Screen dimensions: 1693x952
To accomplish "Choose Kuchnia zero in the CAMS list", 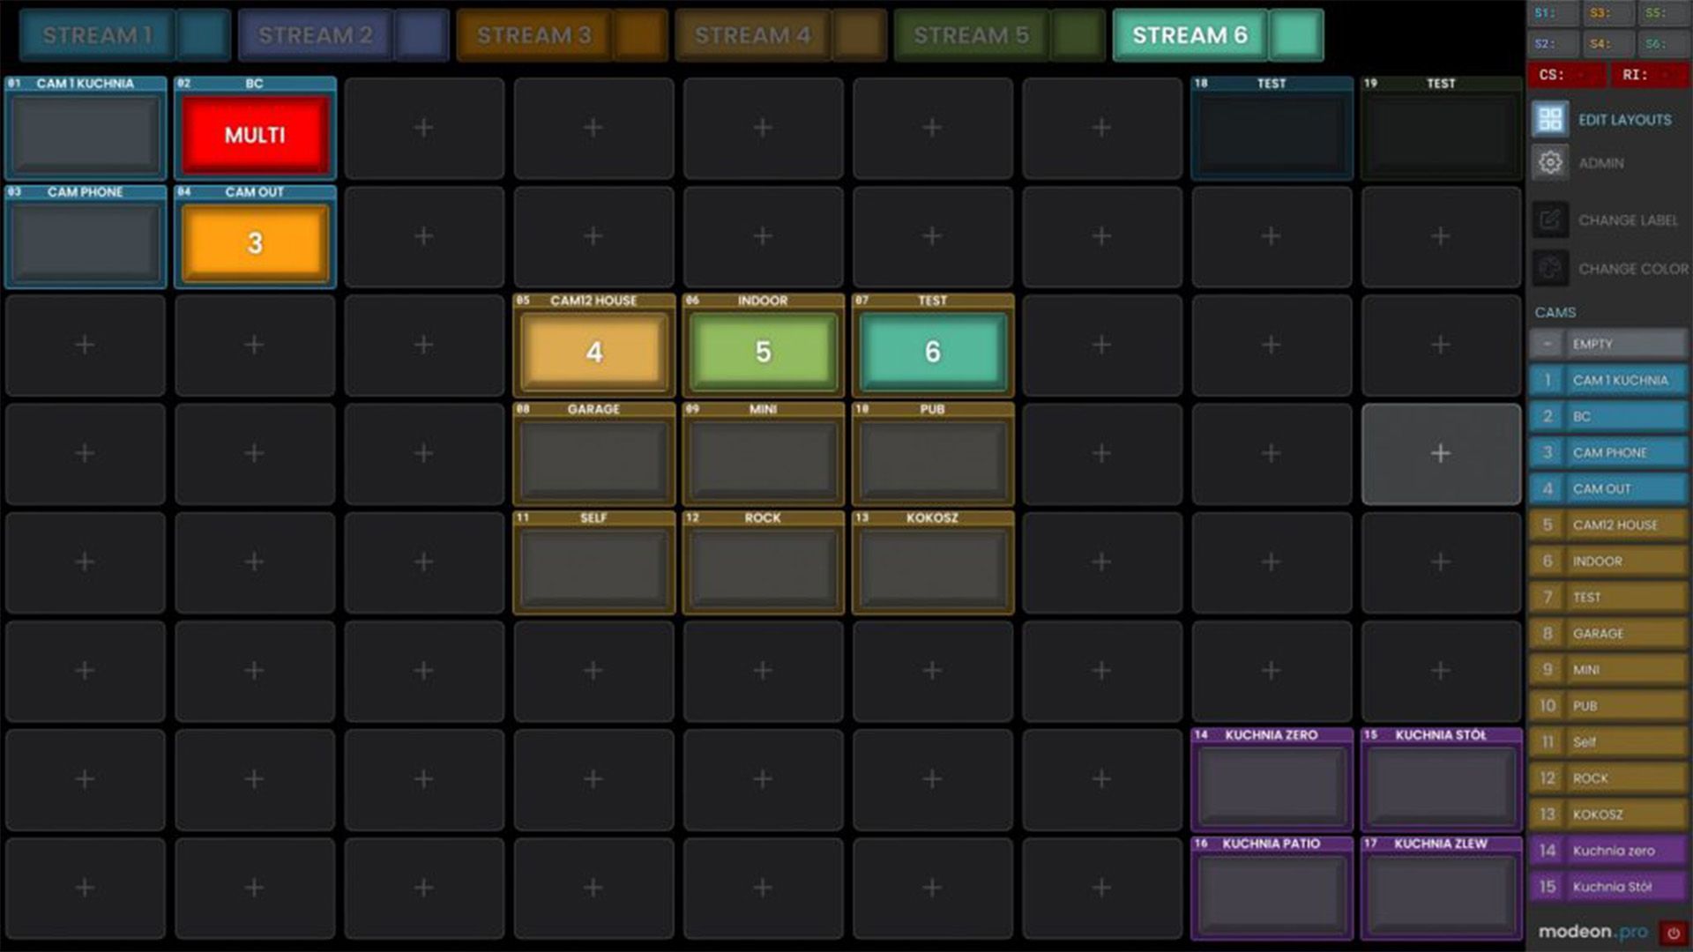I will pos(1608,850).
